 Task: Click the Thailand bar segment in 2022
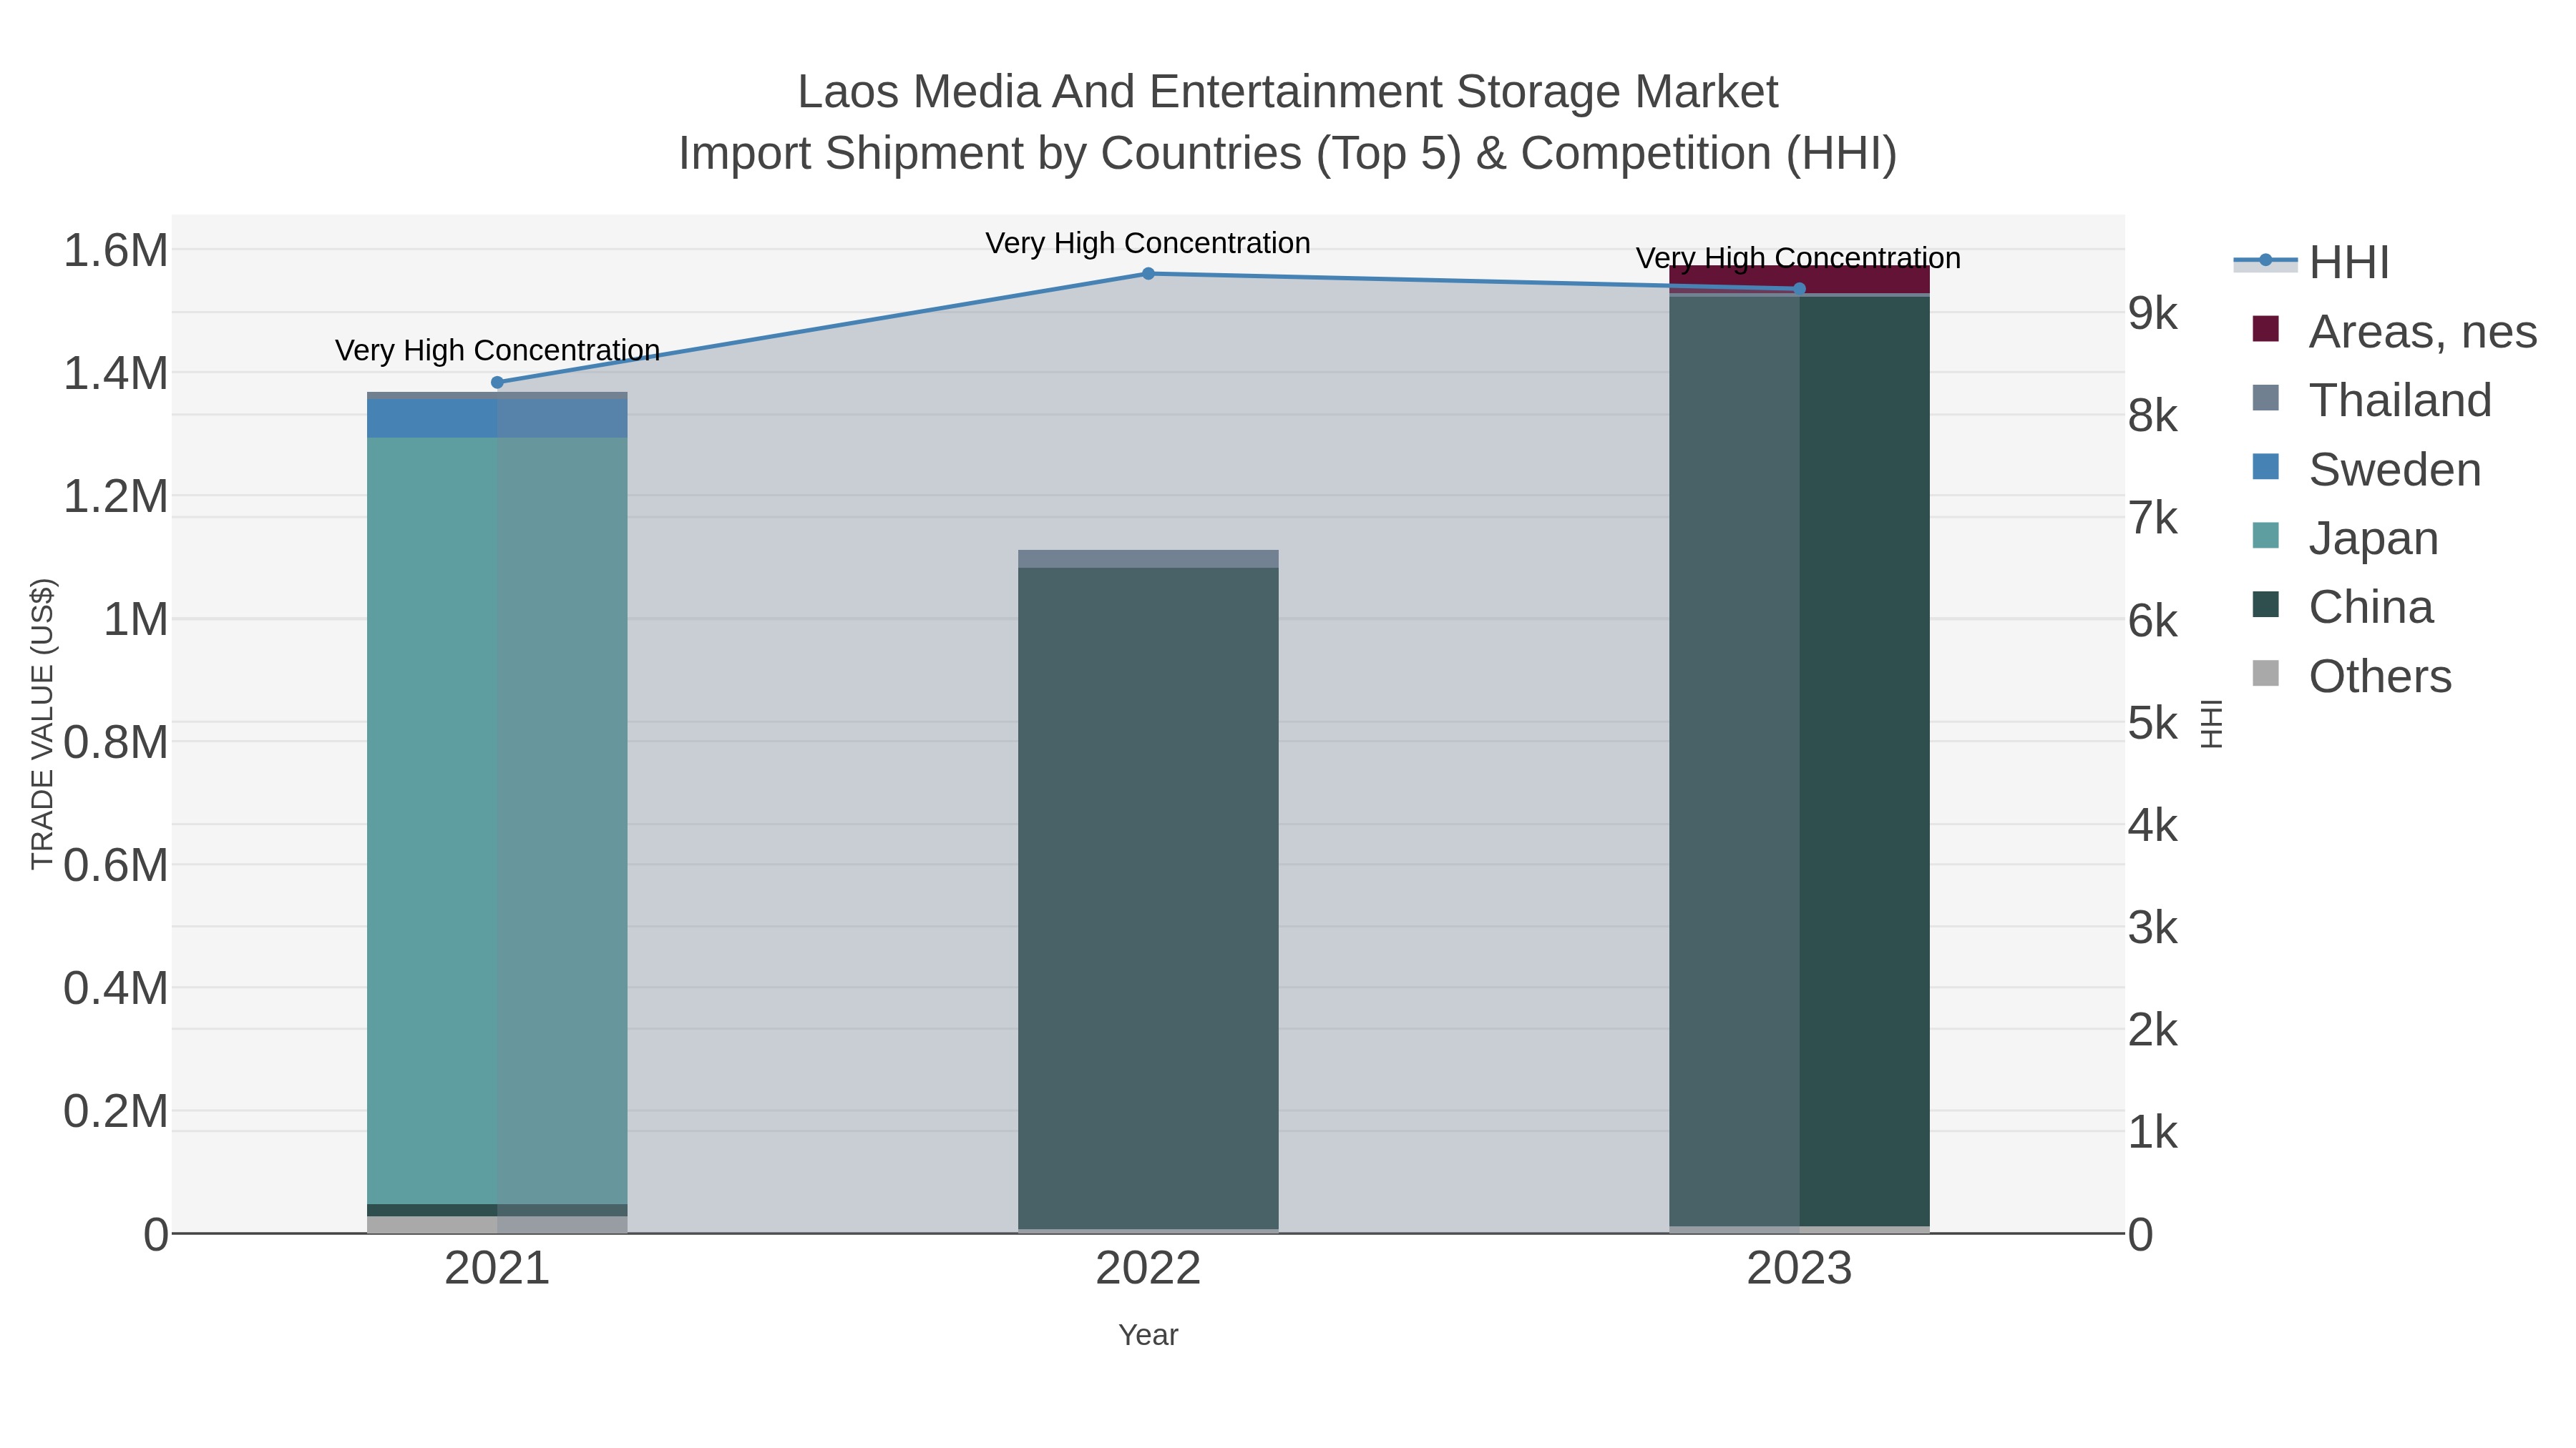pyautogui.click(x=1148, y=558)
